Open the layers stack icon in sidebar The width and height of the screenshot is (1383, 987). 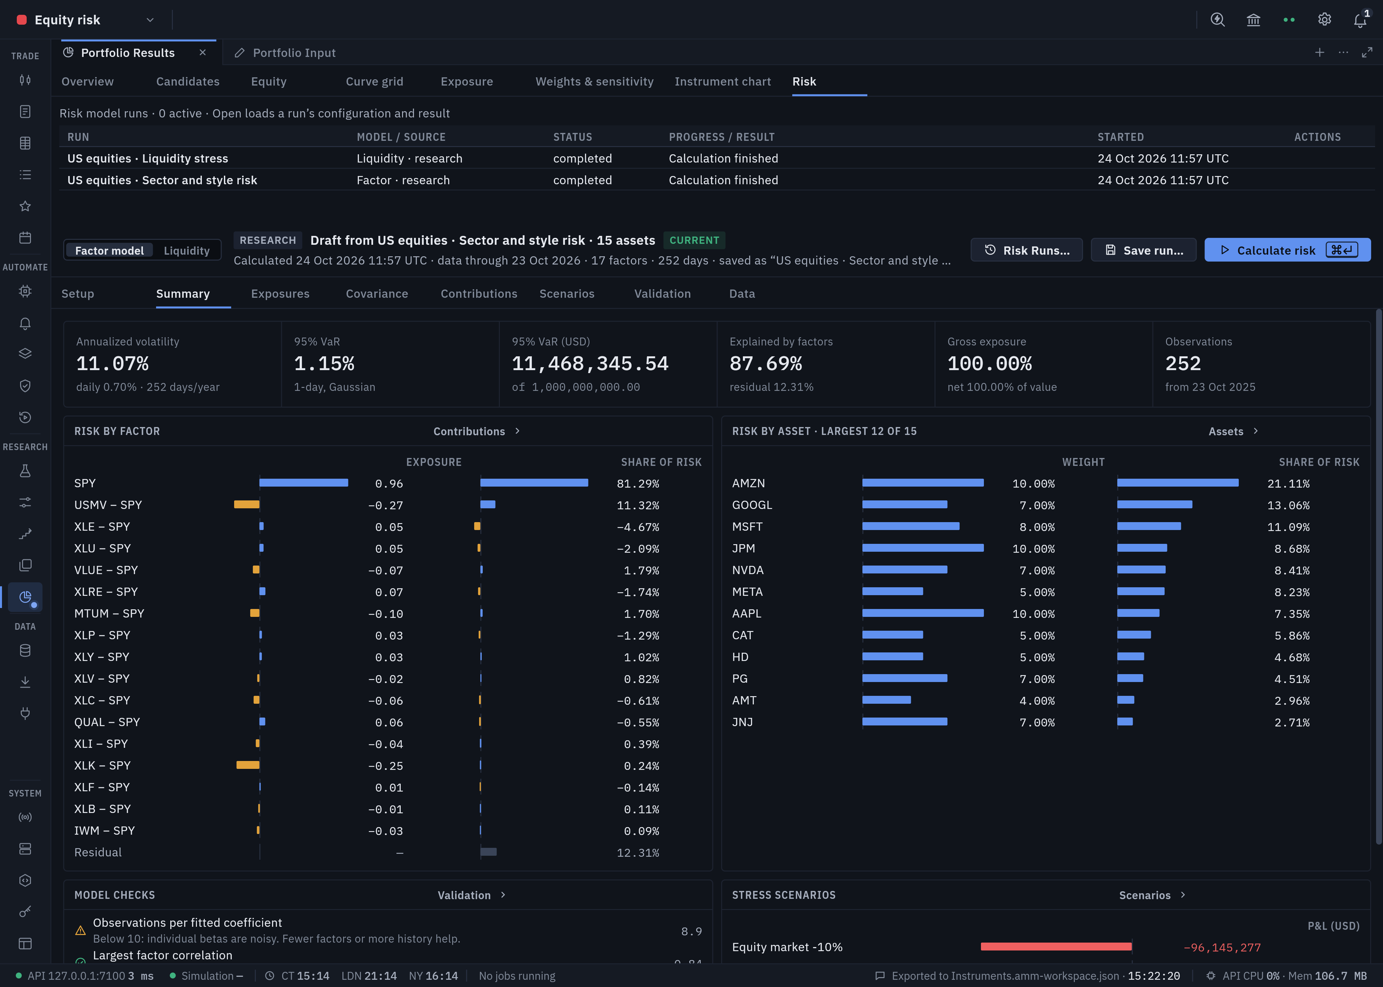coord(25,354)
